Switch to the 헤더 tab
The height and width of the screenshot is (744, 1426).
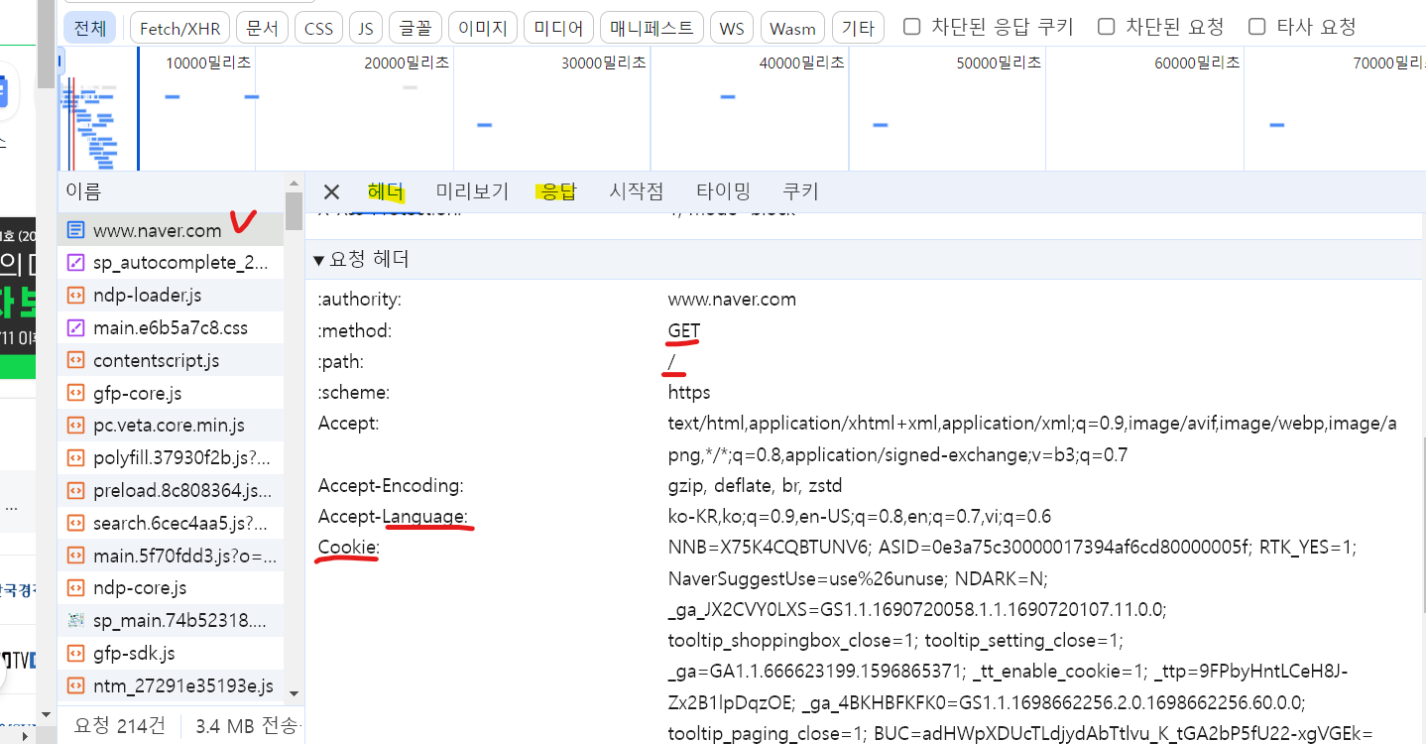click(x=385, y=191)
